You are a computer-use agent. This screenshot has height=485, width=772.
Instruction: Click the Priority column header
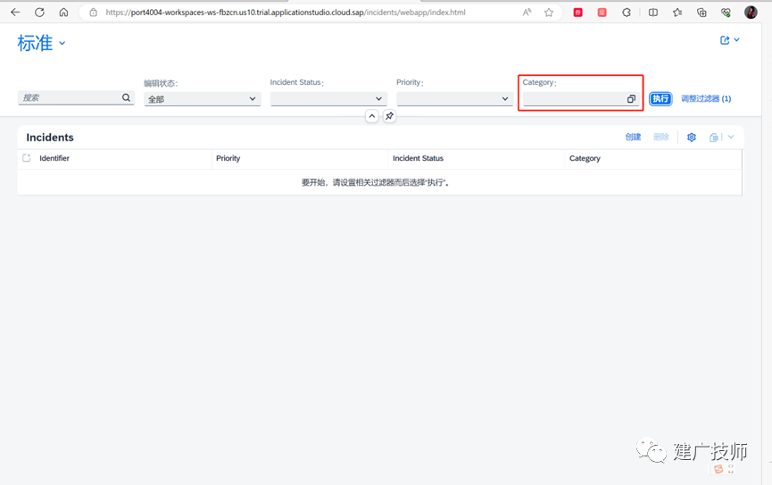(x=228, y=158)
